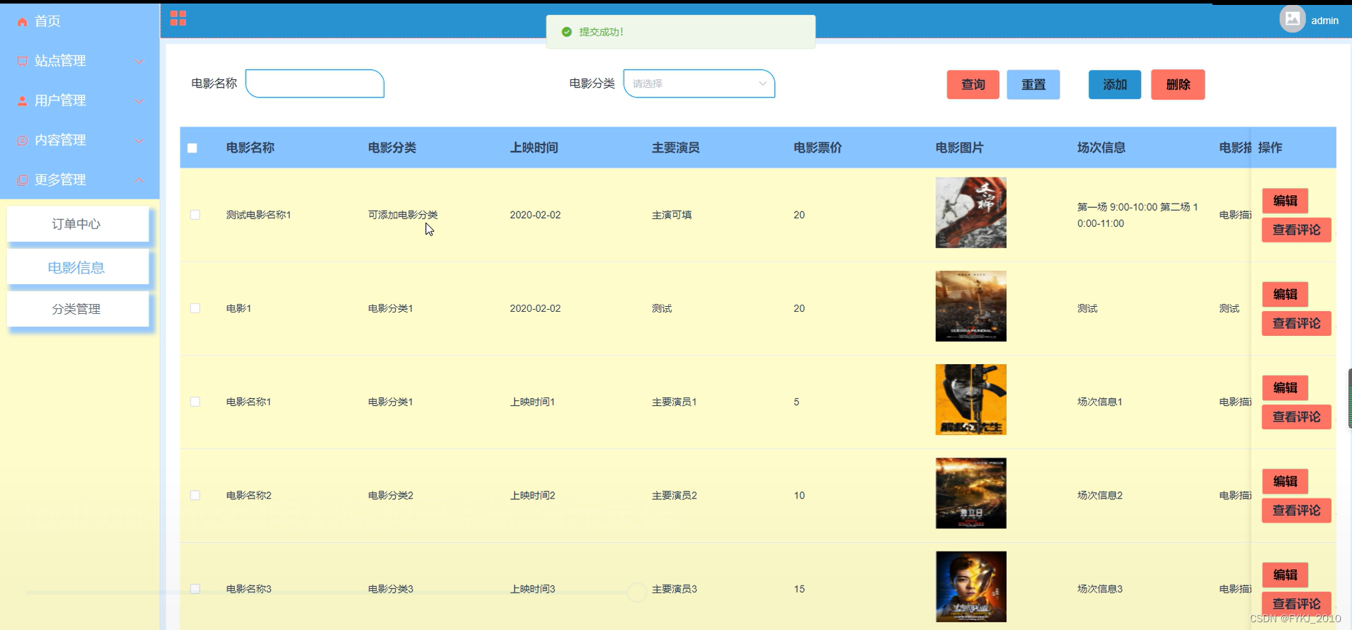Edit the 电影名称3 row
The image size is (1352, 630).
pos(1285,575)
